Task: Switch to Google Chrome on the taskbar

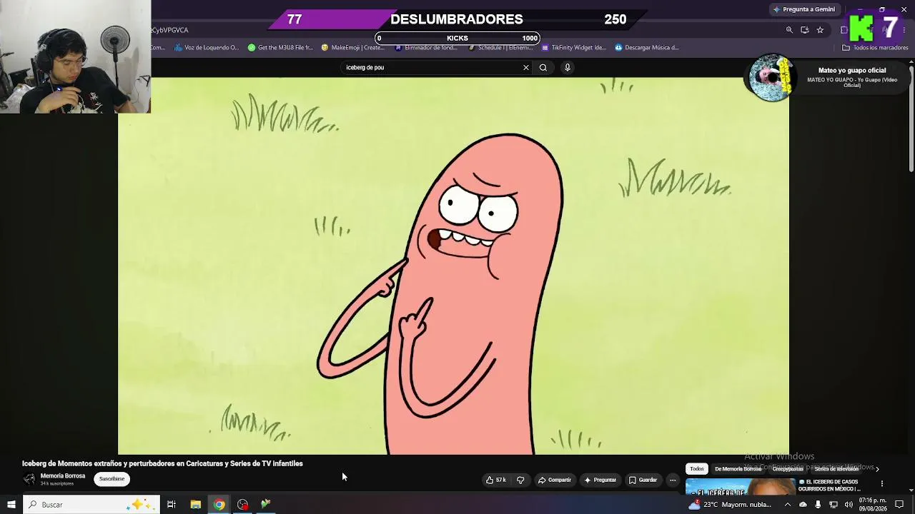Action: tap(219, 505)
